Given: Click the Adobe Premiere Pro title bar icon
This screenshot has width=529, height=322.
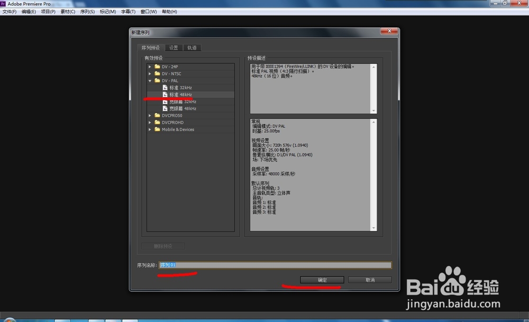Looking at the screenshot, I should (3, 4).
